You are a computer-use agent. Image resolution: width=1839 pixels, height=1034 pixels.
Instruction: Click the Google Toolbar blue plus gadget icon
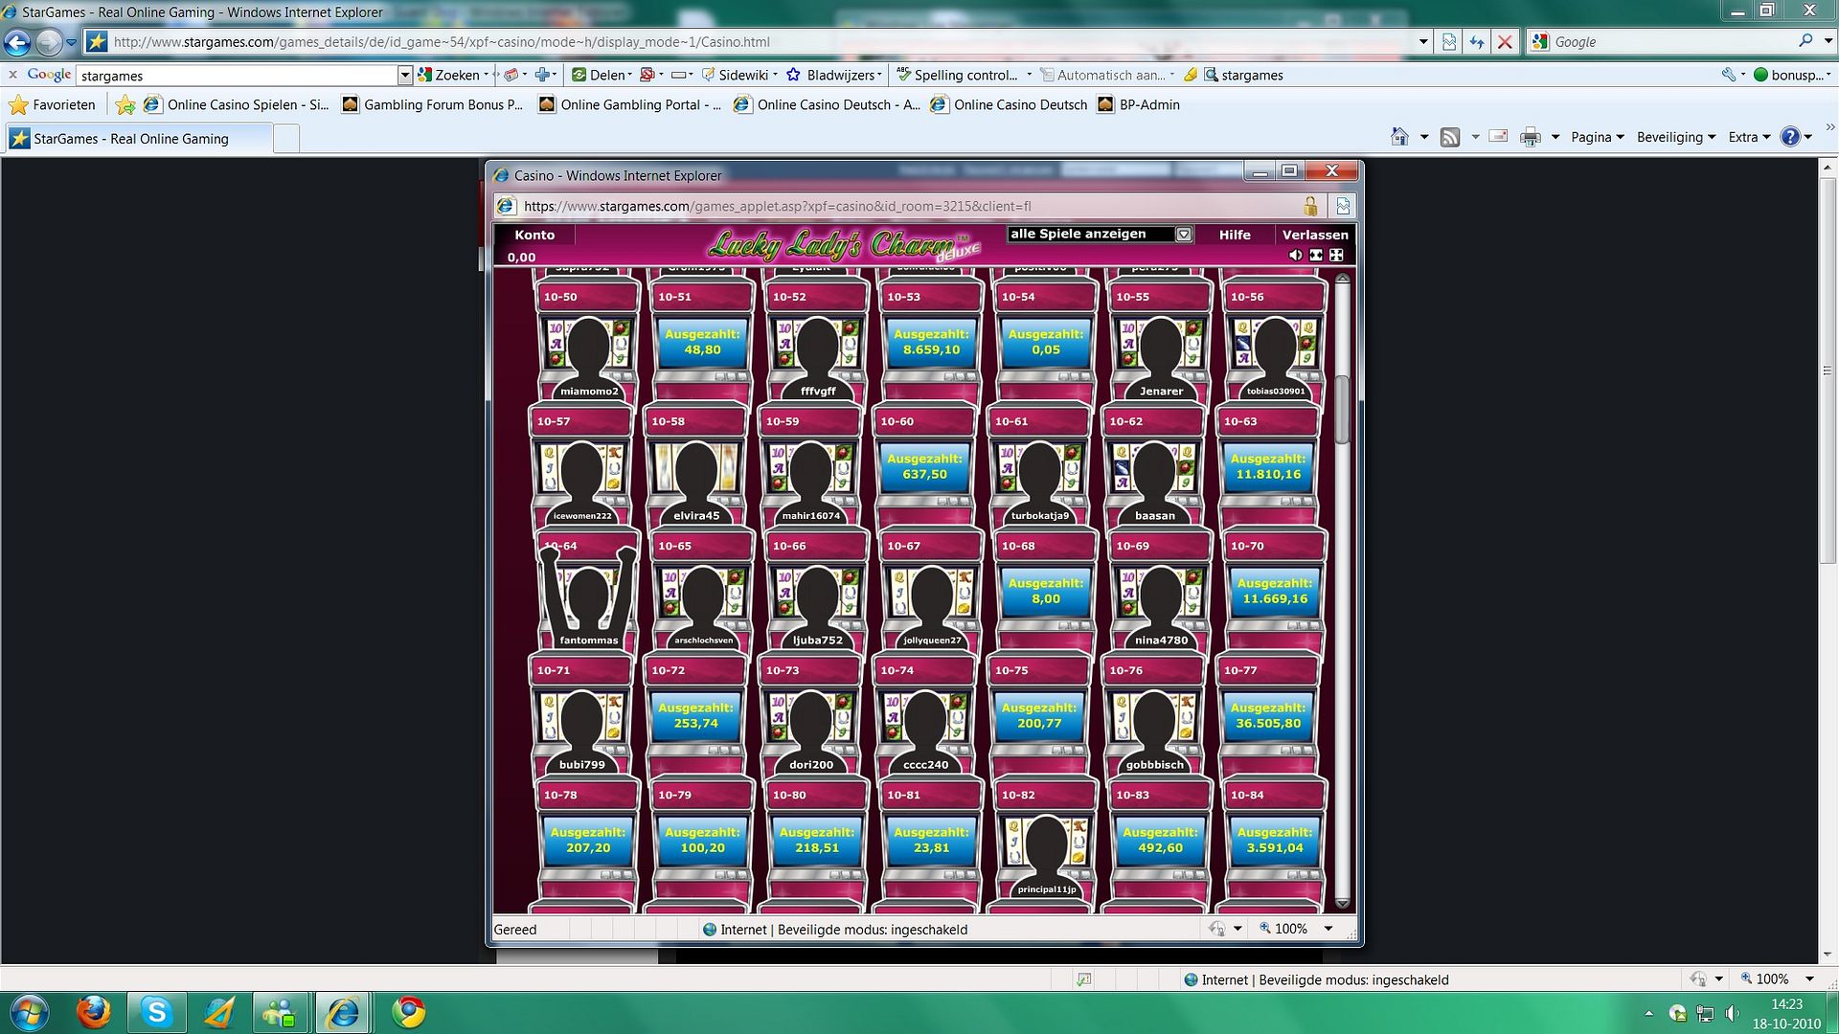pos(543,75)
